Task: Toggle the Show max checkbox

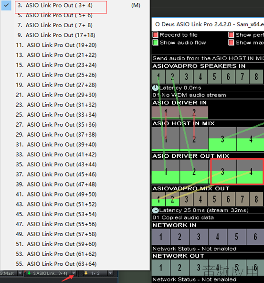Action: pos(231,43)
